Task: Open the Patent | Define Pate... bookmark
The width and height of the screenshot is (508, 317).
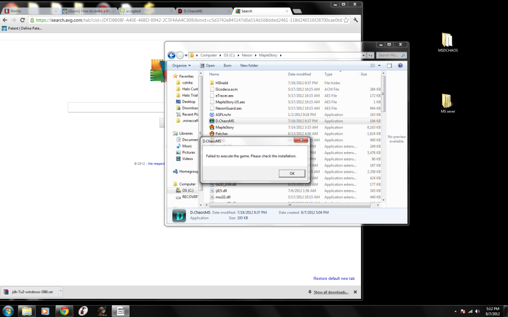Action: coord(22,28)
